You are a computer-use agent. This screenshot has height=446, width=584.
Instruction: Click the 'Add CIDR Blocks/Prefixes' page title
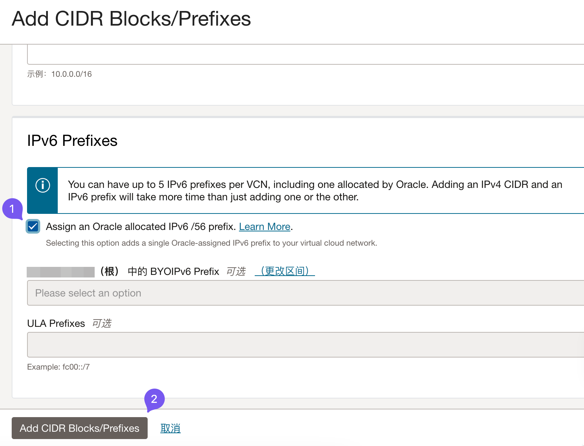(131, 19)
